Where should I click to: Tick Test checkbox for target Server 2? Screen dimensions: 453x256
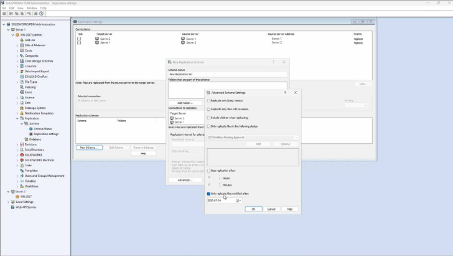[79, 39]
